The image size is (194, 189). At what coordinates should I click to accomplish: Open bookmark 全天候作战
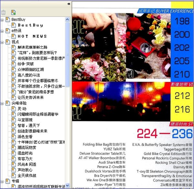click(27, 176)
